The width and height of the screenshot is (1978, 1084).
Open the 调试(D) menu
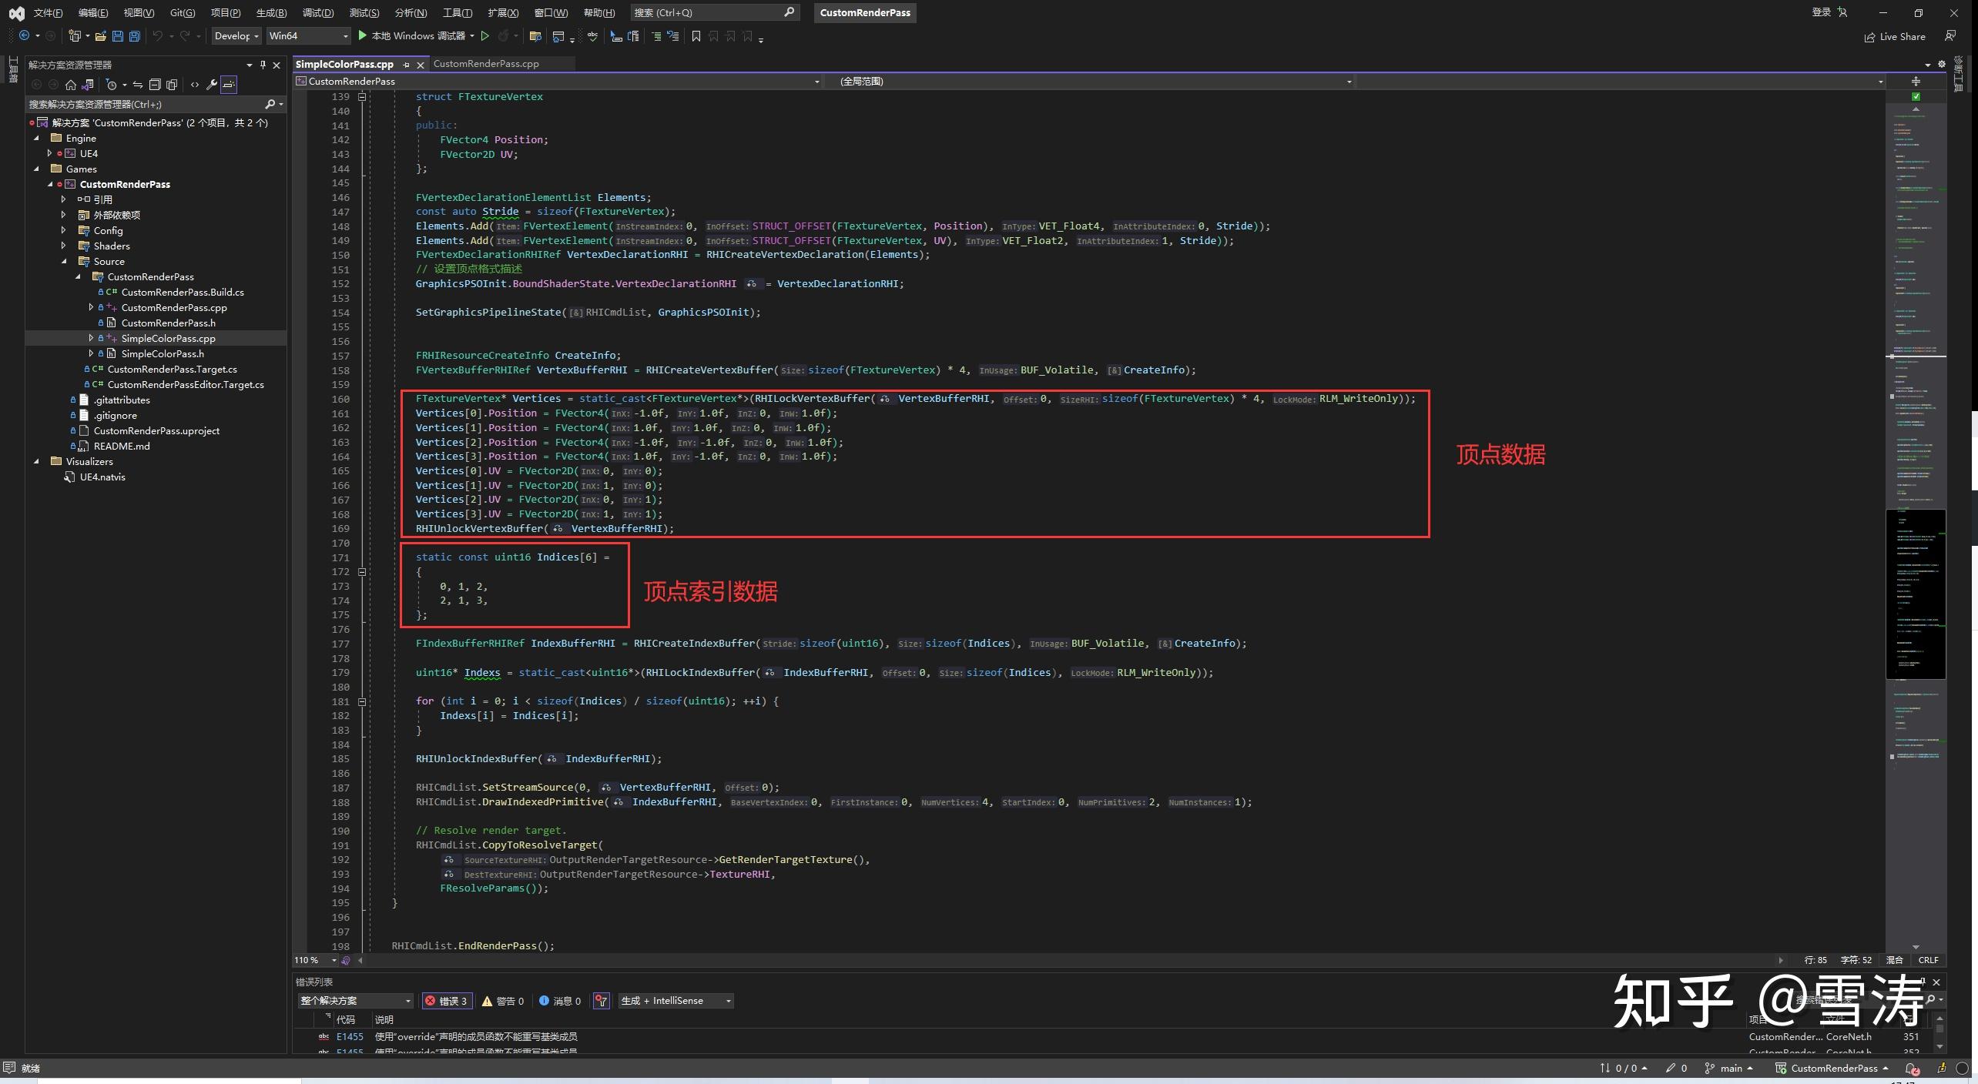pos(318,12)
